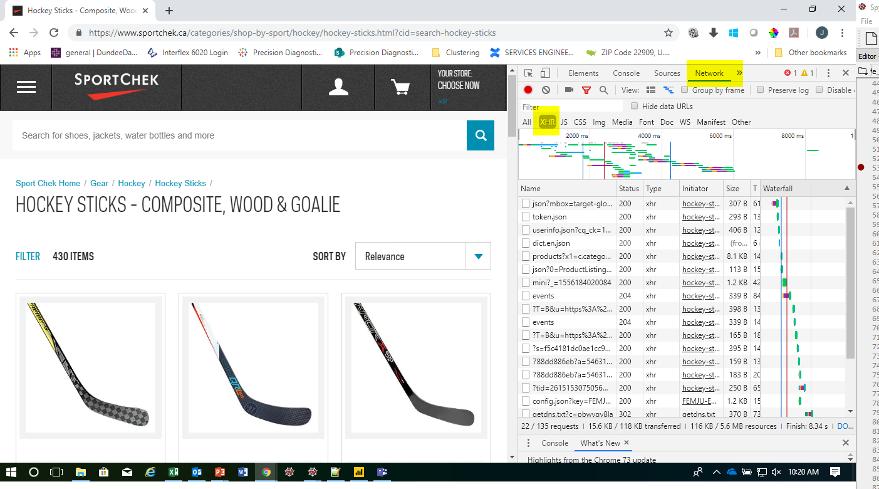Viewport: 879px width, 489px height.
Task: Open Microsoft Teams from the taskbar
Action: pos(382,472)
